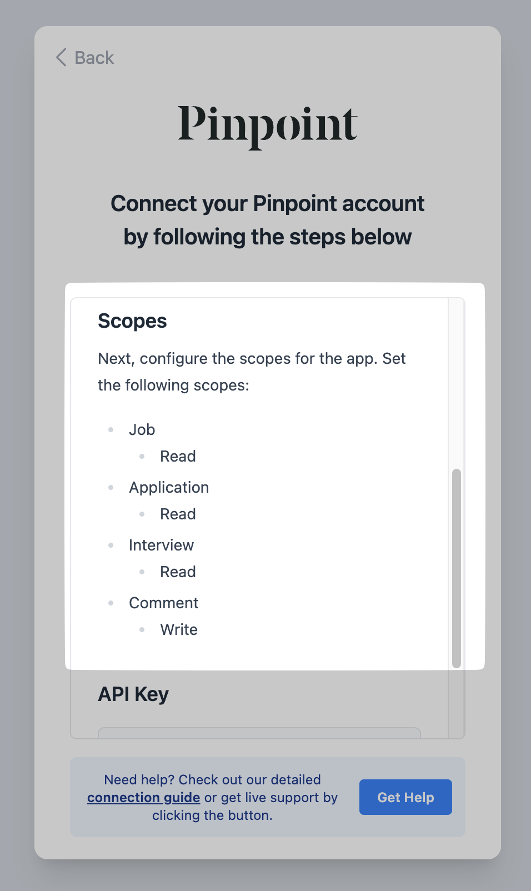
Task: Click the back chevron arrow icon
Action: [x=61, y=57]
